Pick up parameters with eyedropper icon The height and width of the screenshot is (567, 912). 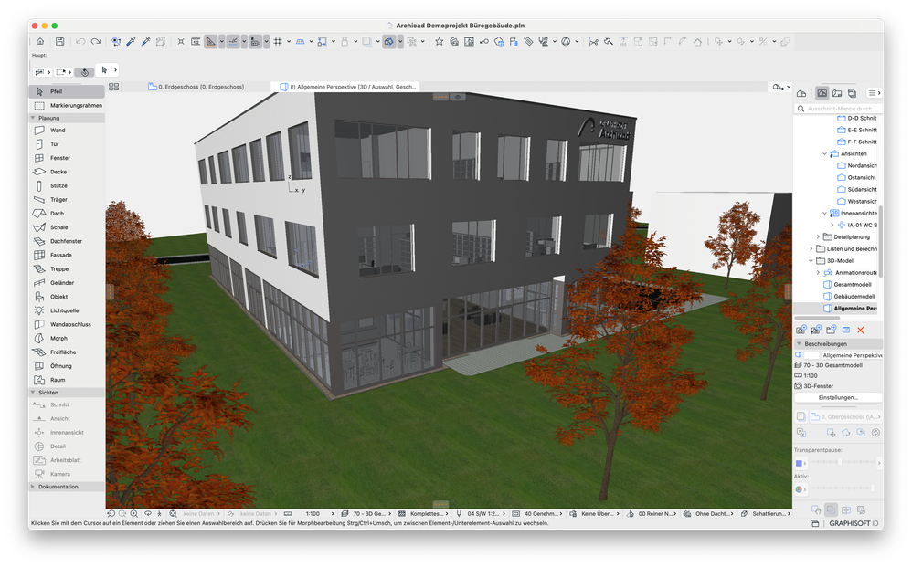click(131, 41)
